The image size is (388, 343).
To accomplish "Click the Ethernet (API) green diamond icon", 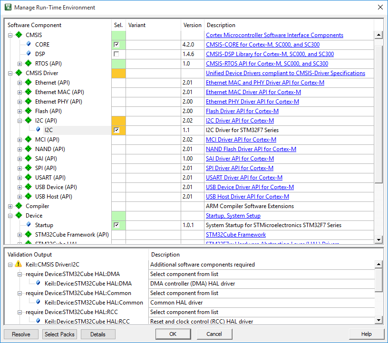I will click(x=29, y=82).
